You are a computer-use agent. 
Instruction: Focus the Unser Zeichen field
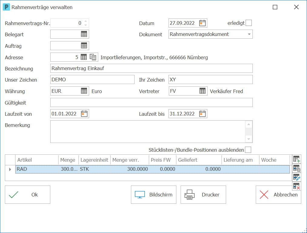[92, 79]
